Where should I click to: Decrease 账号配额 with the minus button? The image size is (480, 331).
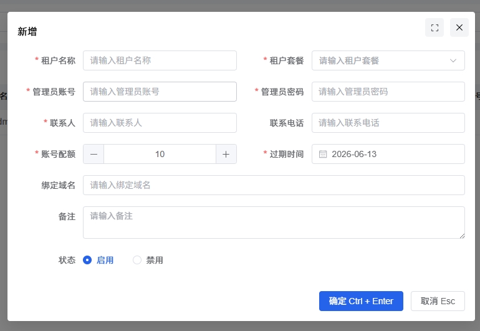94,154
